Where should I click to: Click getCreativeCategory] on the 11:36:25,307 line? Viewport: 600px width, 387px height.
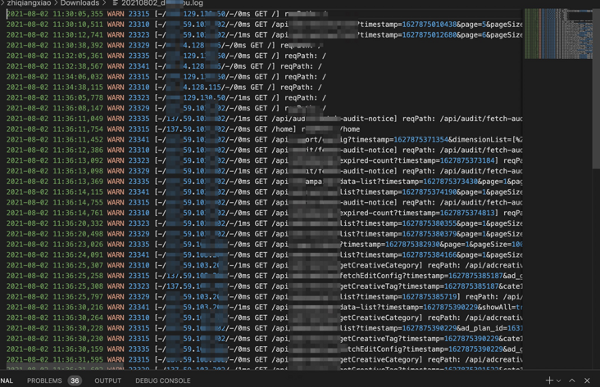coord(381,265)
